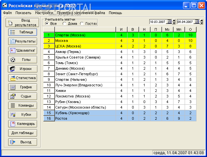Click the О points column header
Viewport: 207px width, 157px height.
[x=191, y=29]
